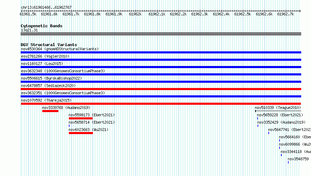Open the nsv5598173 (Ebert2021) label

pos(92,115)
